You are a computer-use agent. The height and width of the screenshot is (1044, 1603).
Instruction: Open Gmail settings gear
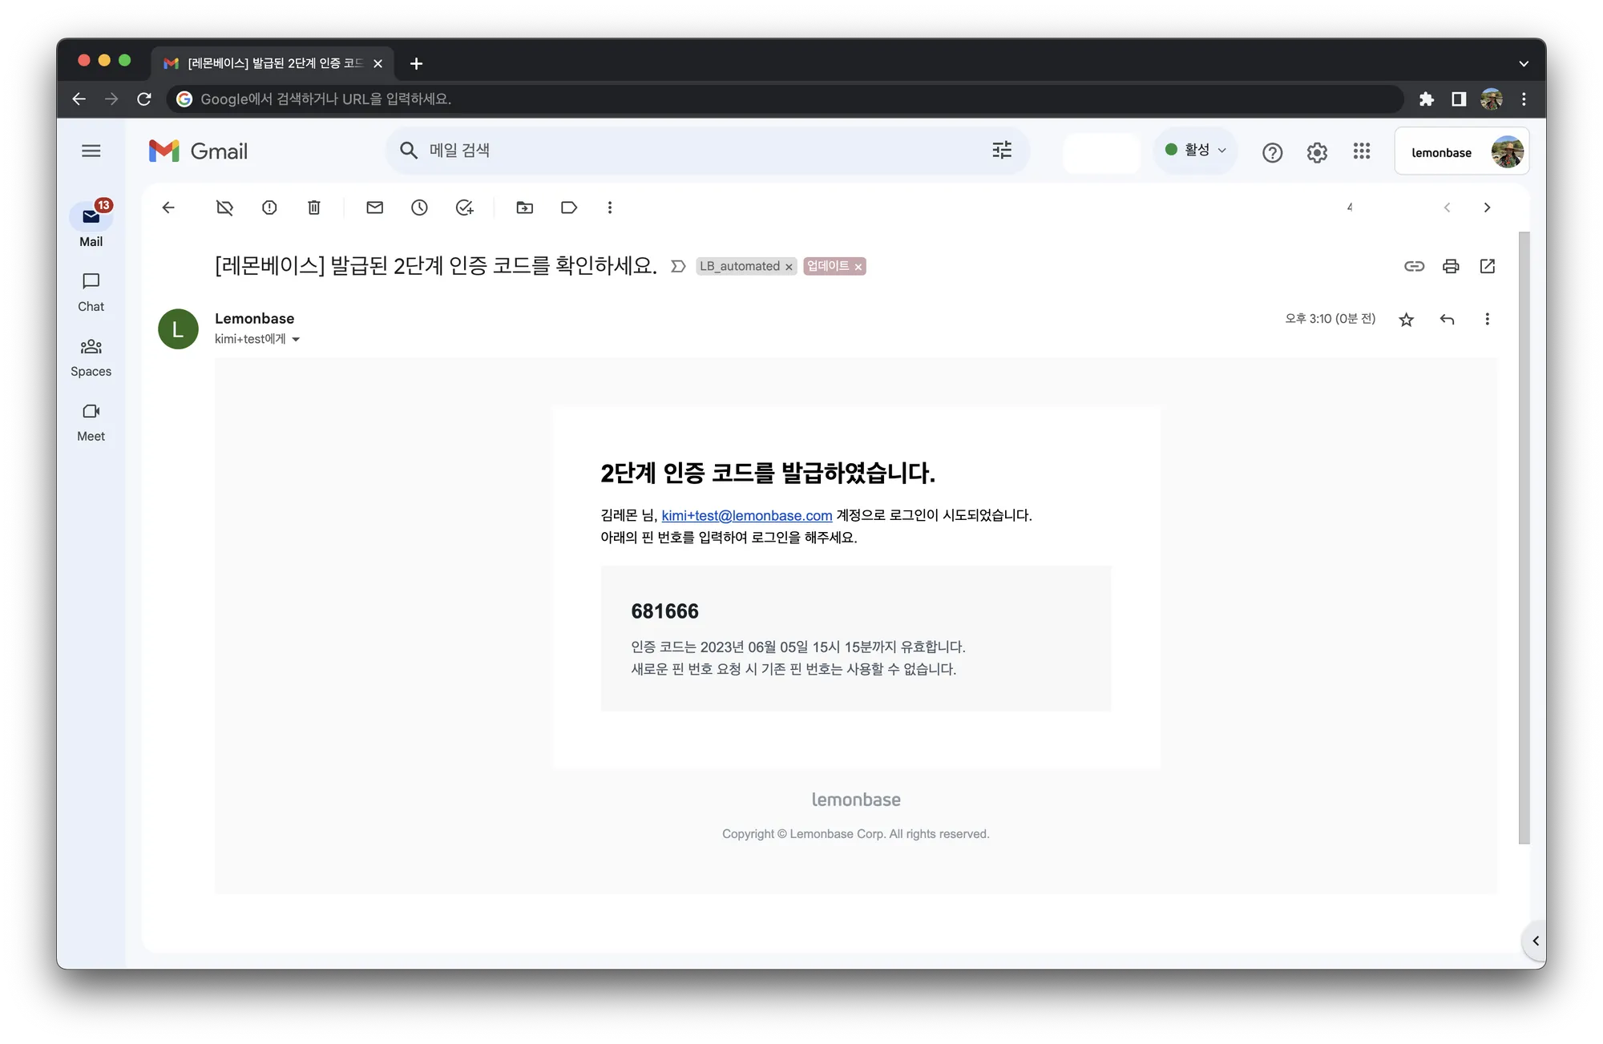[1317, 151]
